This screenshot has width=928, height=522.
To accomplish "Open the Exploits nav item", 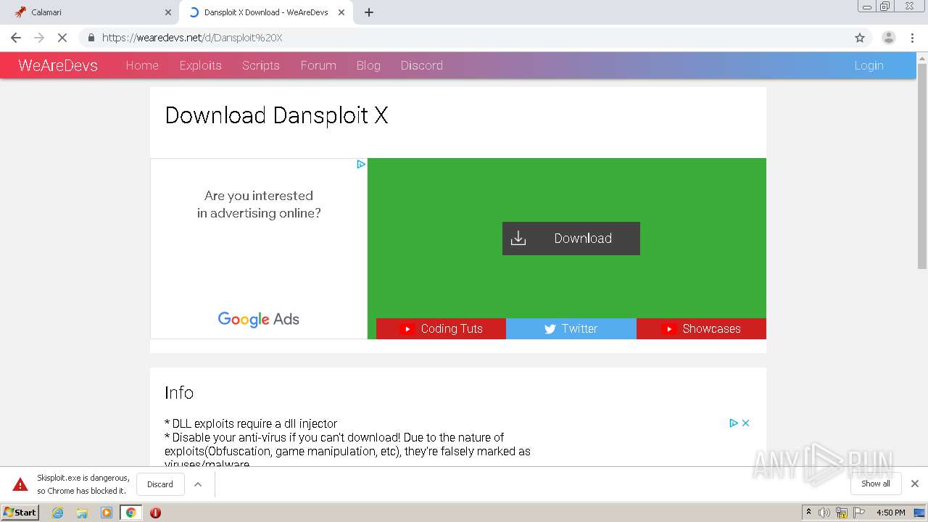I will point(200,65).
